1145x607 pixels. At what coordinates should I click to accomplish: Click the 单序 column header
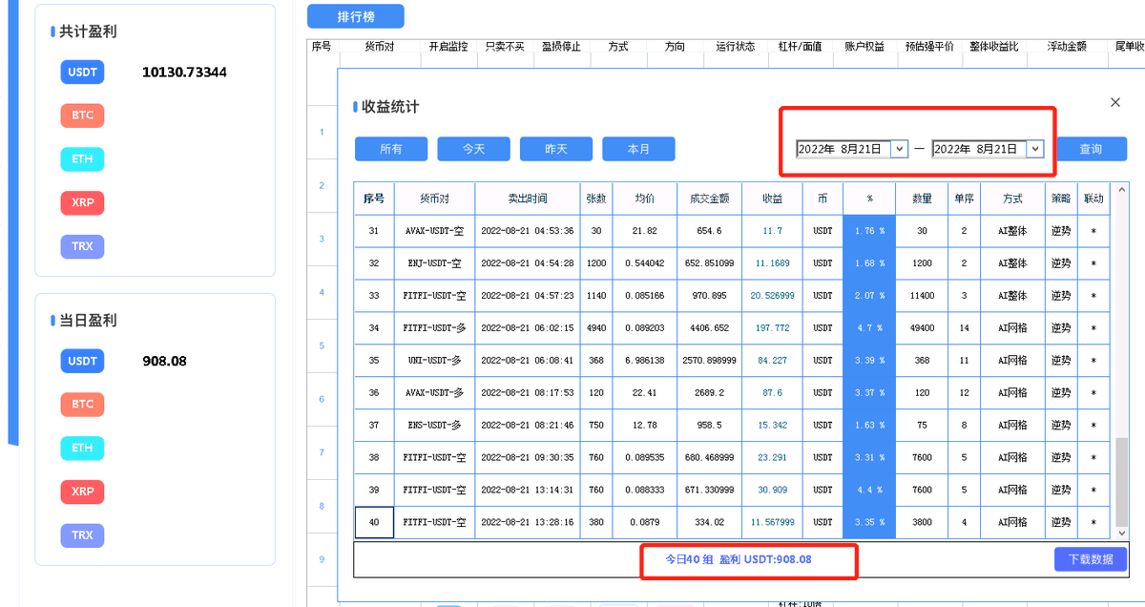pyautogui.click(x=964, y=199)
